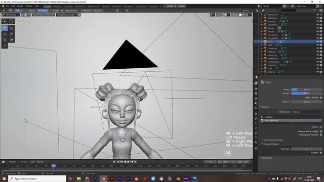Screen dimensions: 324x182
Task: Select the Cut particle tool
Action: [x=11, y=39]
